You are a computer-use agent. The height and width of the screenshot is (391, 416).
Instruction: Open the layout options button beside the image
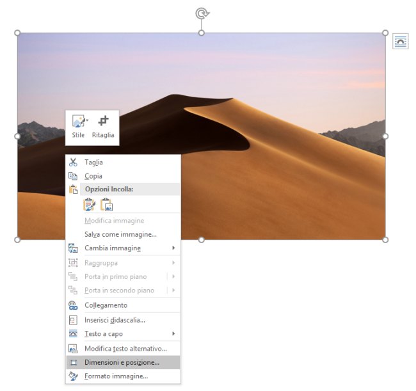click(401, 42)
